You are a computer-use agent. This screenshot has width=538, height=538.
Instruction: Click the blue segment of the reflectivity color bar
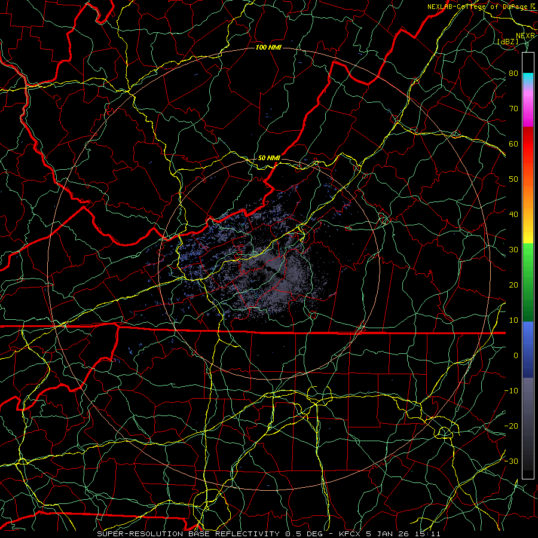pos(528,349)
